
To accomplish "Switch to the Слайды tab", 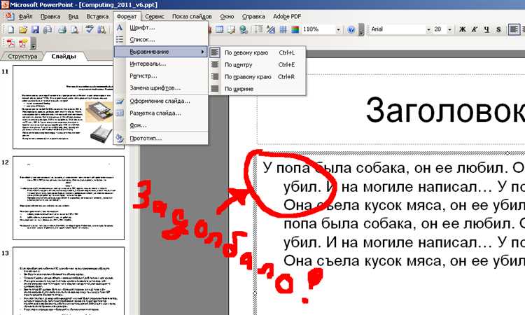I will (x=64, y=56).
